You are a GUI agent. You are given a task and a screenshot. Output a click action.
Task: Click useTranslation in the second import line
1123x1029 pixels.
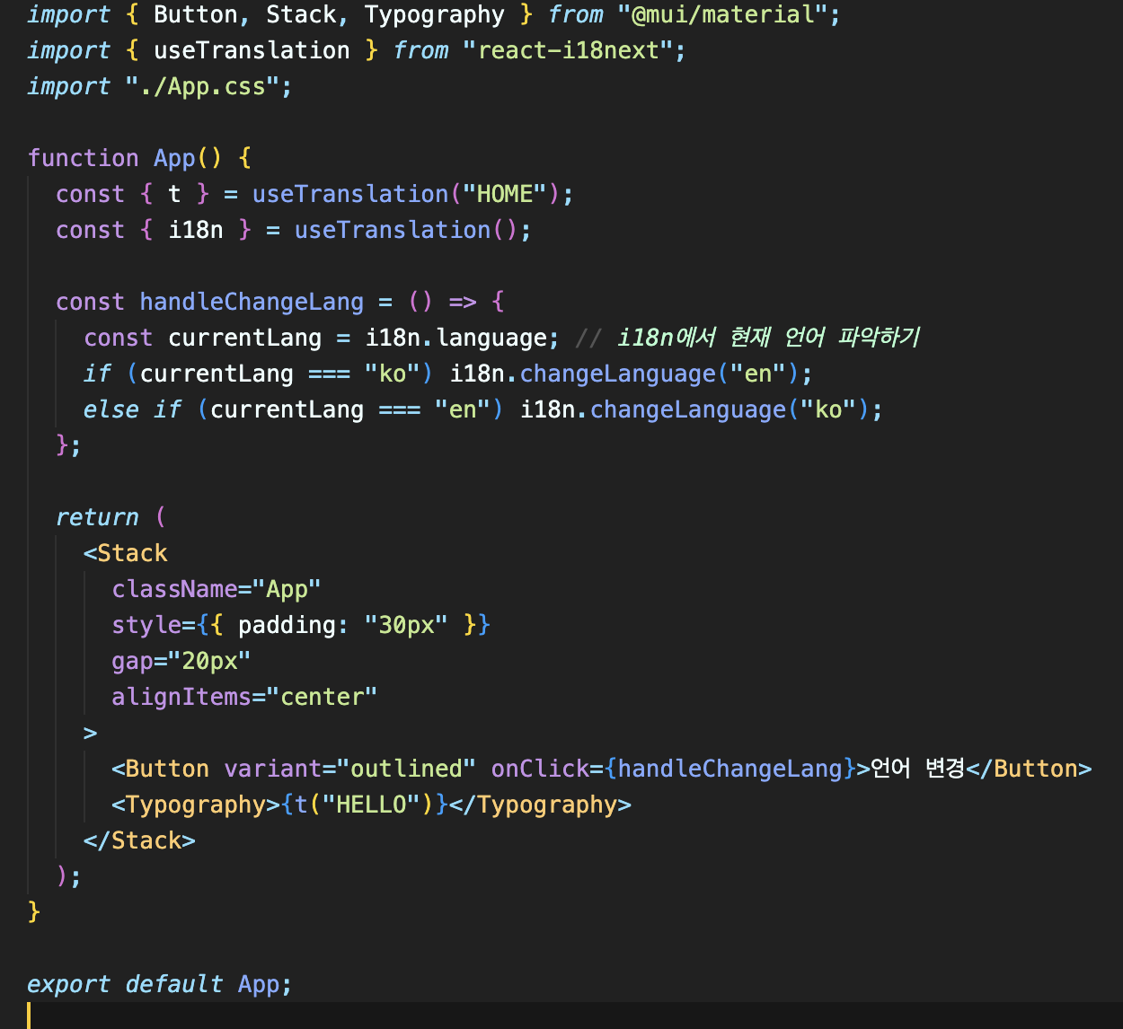click(x=252, y=50)
